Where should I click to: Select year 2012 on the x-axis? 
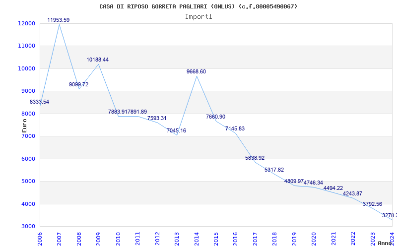tap(157, 239)
